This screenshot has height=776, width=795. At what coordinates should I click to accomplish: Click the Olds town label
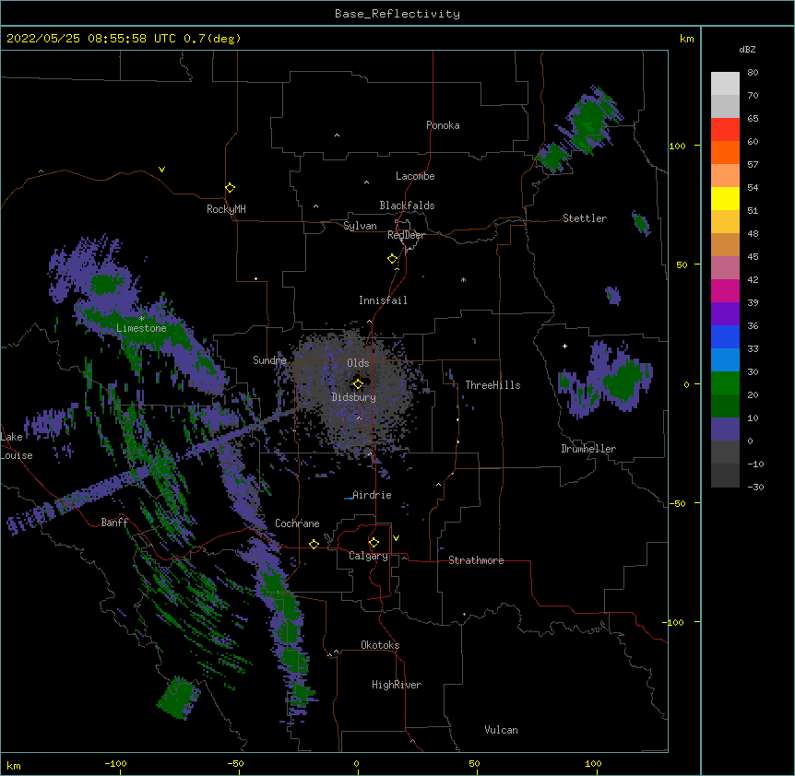[x=358, y=363]
